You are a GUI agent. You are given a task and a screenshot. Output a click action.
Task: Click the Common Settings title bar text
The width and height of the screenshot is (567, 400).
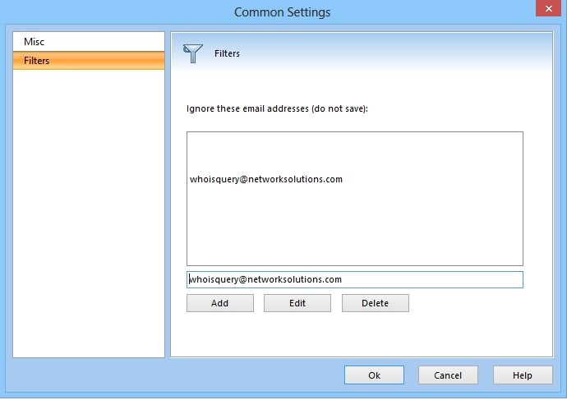click(x=283, y=12)
